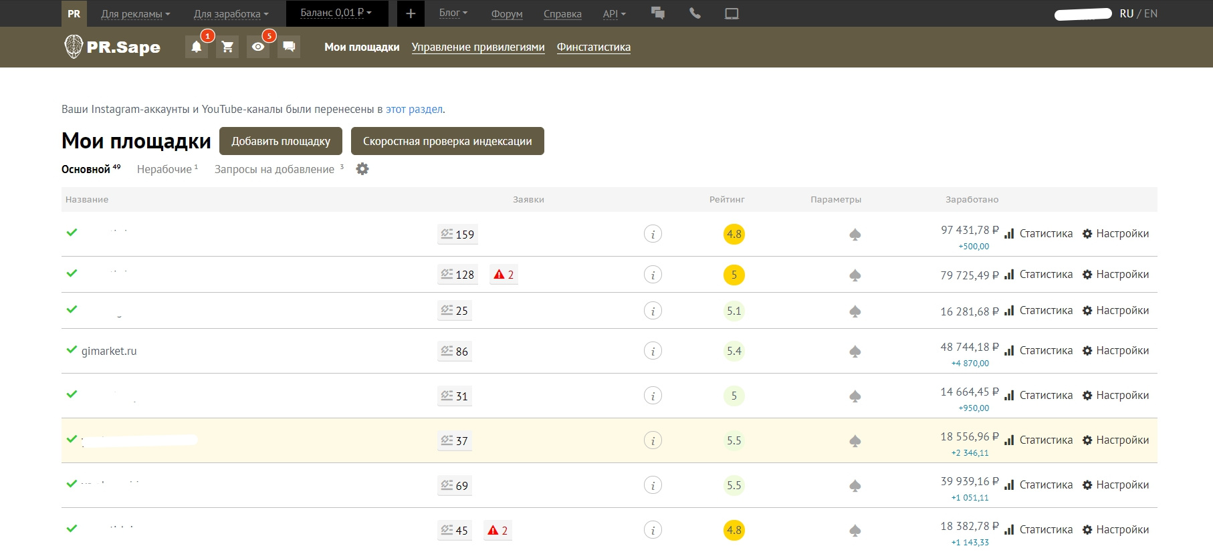The height and width of the screenshot is (552, 1213).
Task: Open "Настройки" for gimarket.ru
Action: tap(1115, 351)
